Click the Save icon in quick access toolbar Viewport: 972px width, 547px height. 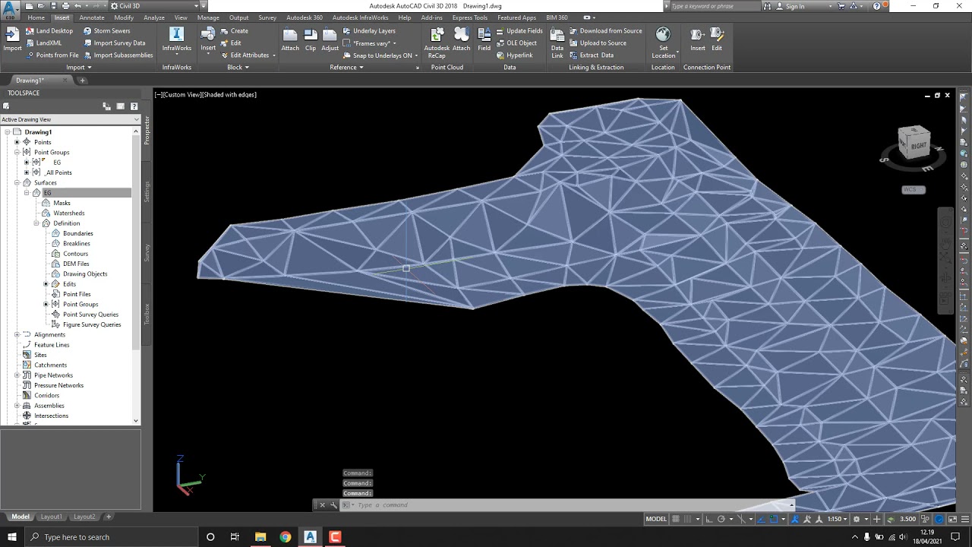tap(55, 6)
